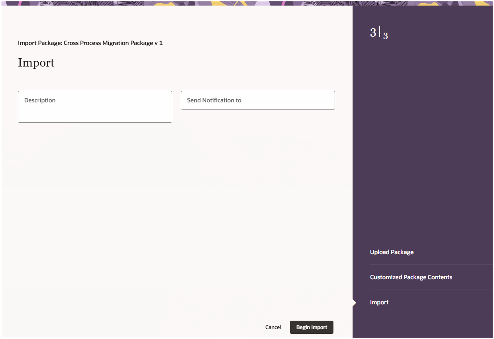494x339 pixels.
Task: Cancel the import wizard
Action: 273,327
